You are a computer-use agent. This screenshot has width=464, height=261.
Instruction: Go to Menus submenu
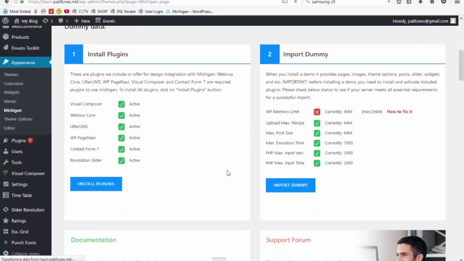coord(10,101)
